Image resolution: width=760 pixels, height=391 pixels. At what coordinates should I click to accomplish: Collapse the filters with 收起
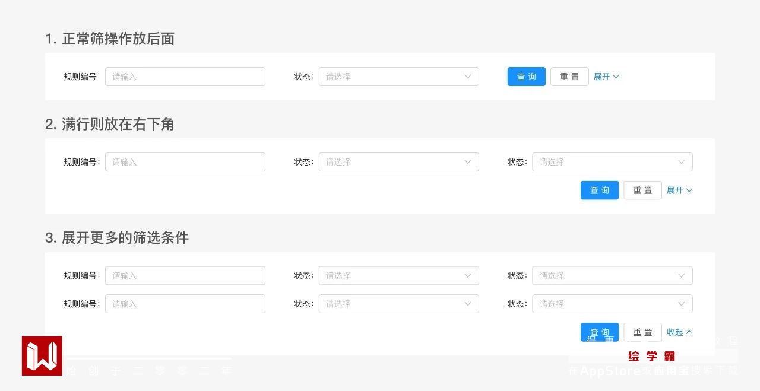[679, 332]
